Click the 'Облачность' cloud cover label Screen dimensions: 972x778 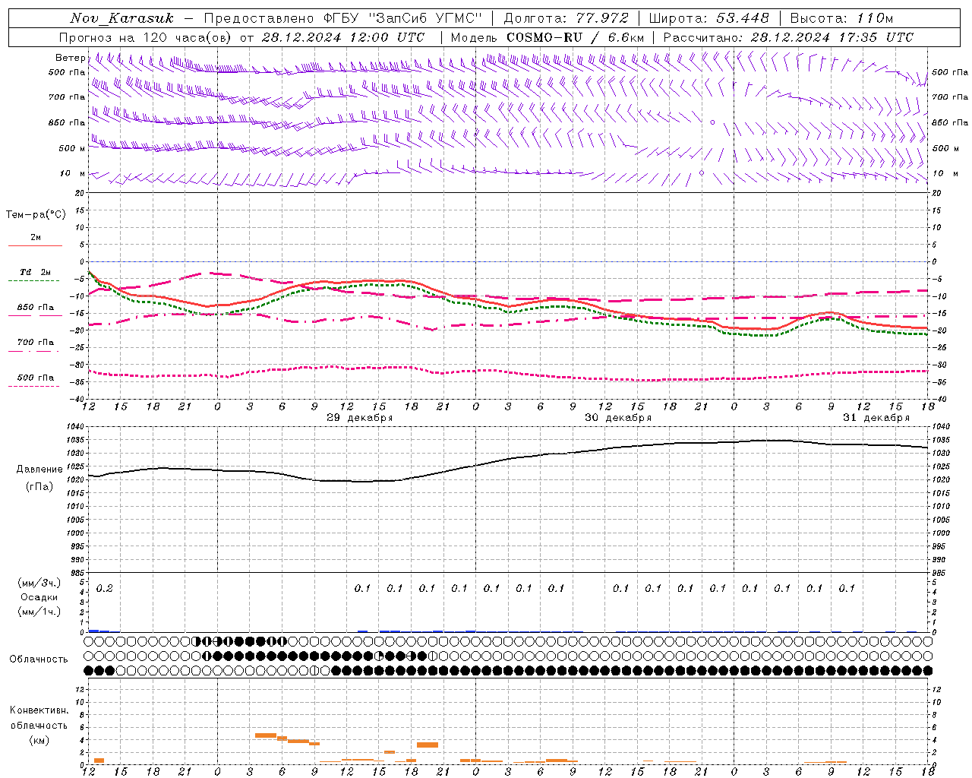coord(39,659)
